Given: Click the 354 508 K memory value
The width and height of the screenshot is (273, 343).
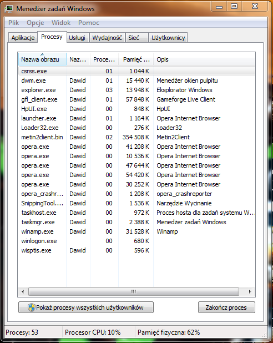Looking at the screenshot, I should pyautogui.click(x=135, y=137).
